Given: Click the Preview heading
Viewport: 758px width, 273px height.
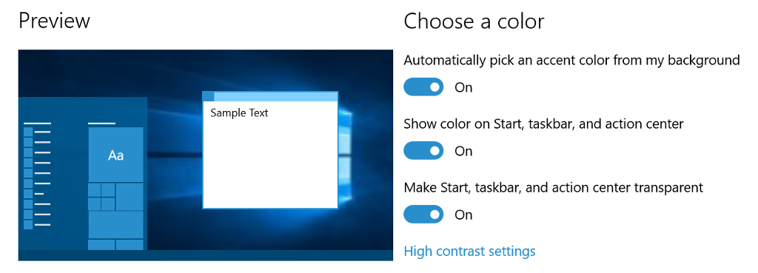Looking at the screenshot, I should 54,21.
